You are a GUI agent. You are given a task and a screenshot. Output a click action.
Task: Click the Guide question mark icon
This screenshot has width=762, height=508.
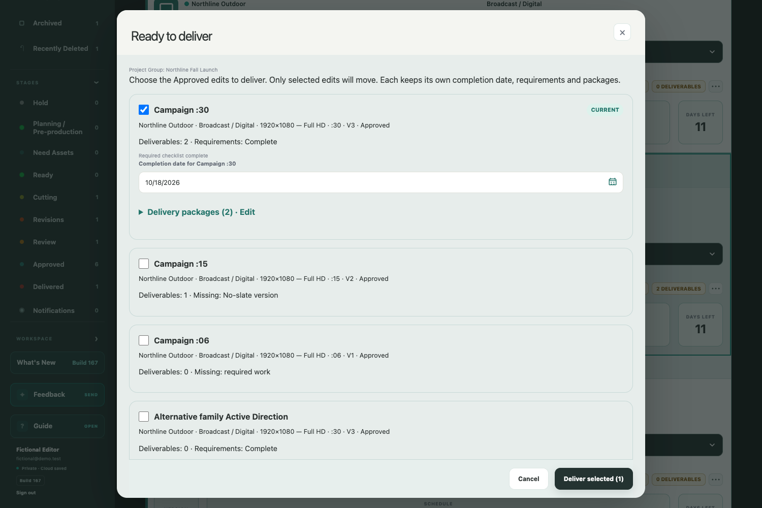tap(22, 426)
